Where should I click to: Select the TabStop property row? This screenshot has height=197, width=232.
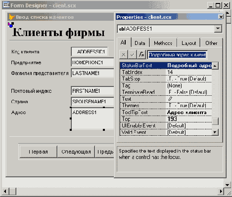click(166, 79)
